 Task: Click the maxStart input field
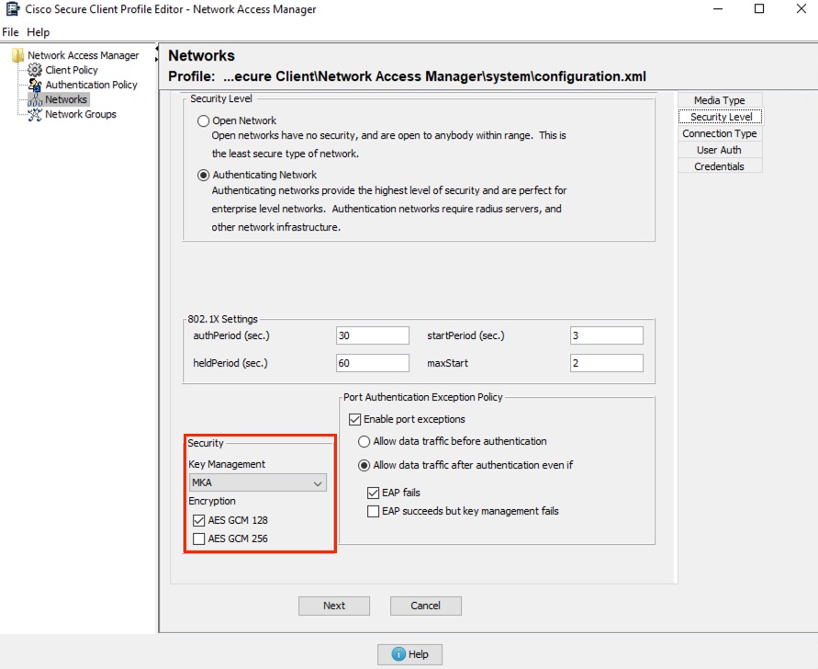607,363
